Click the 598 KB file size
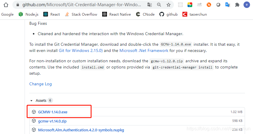 (237, 121)
